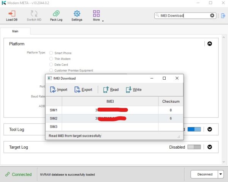This screenshot has width=228, height=182.
Task: Click the IMEI column header
Action: (110, 101)
